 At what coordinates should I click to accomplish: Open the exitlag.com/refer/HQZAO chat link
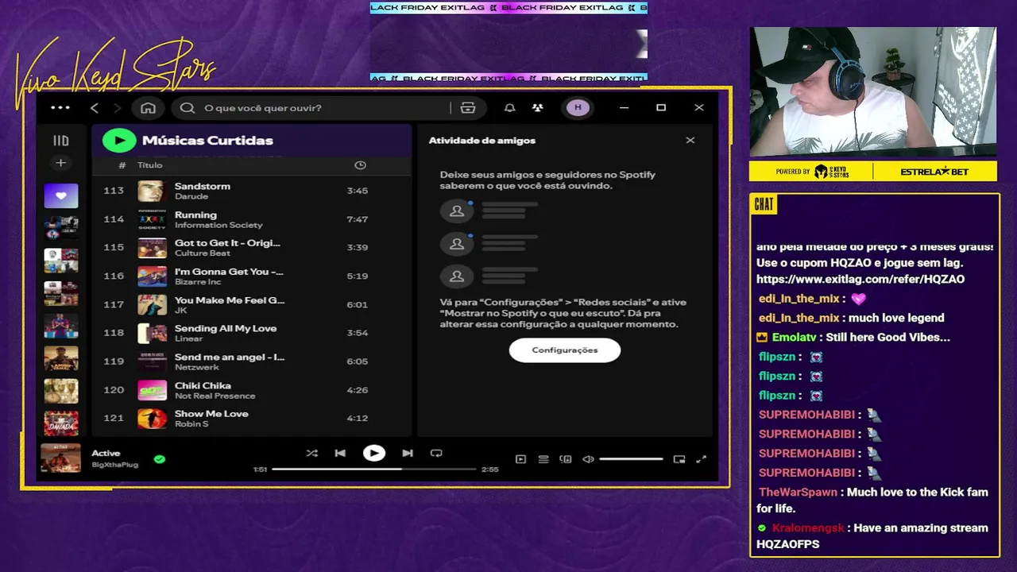coord(860,280)
